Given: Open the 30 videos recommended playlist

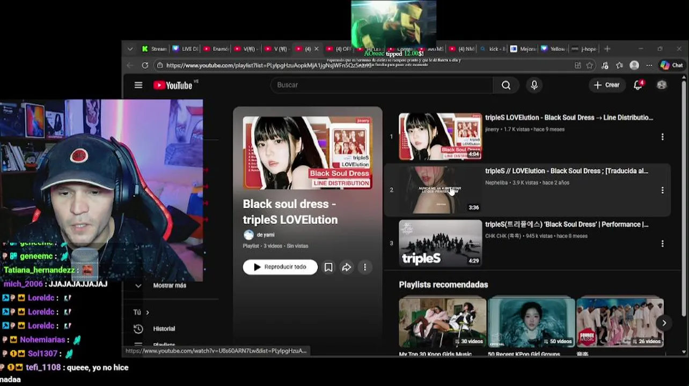Looking at the screenshot, I should click(x=443, y=323).
